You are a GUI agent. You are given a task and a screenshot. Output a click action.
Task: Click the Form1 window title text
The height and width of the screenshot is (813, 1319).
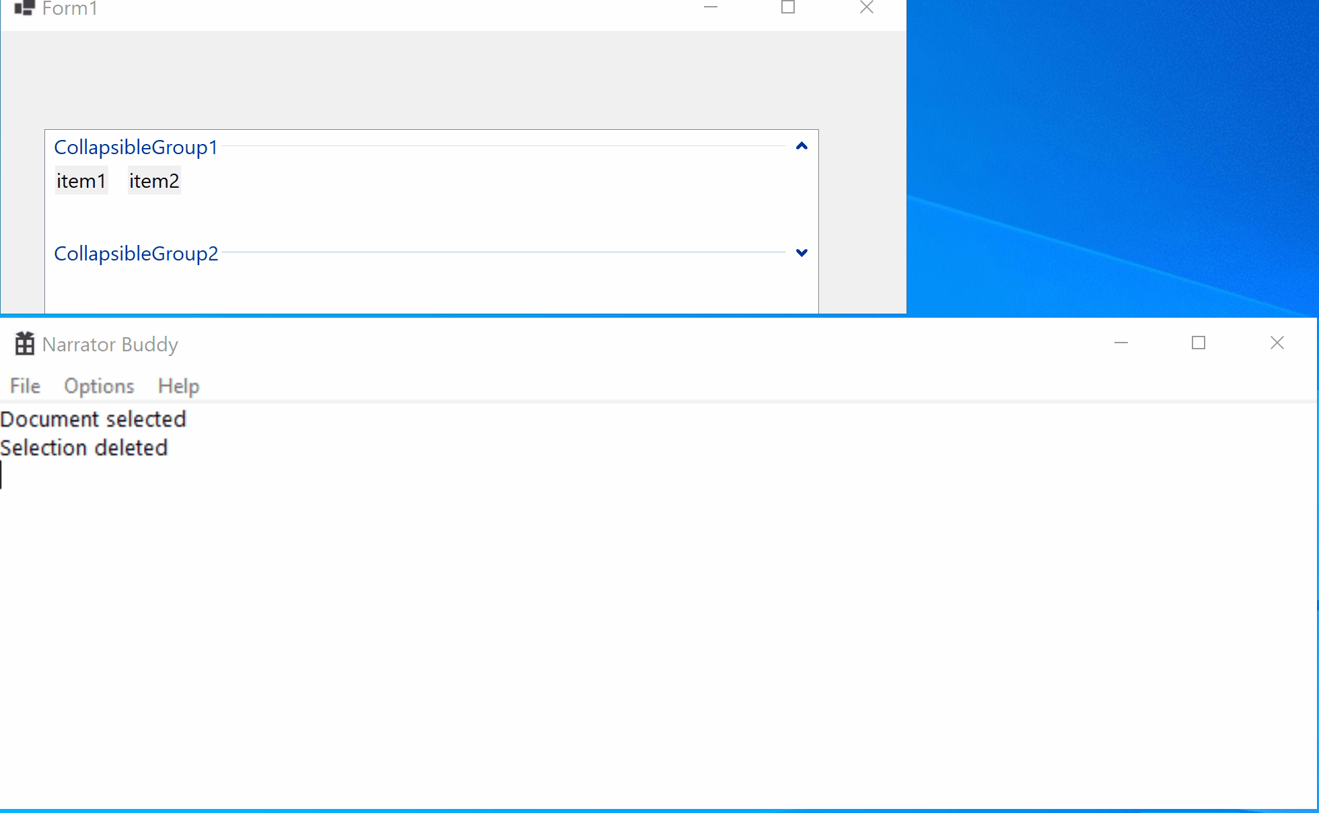(69, 9)
